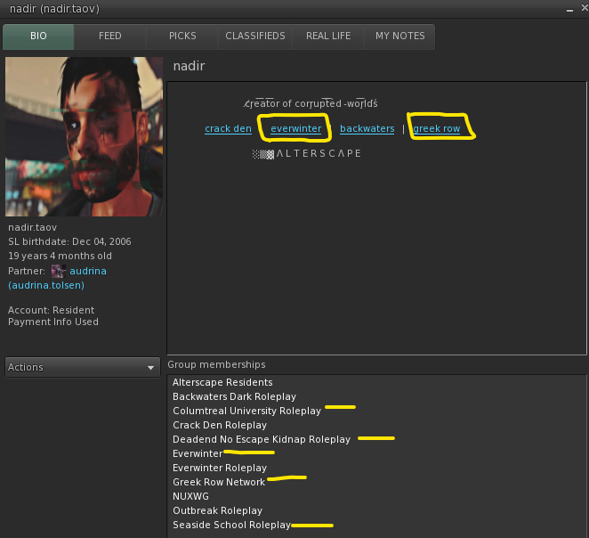Select Seaside School Roleplay group
Viewport: 589px width, 538px height.
click(231, 526)
